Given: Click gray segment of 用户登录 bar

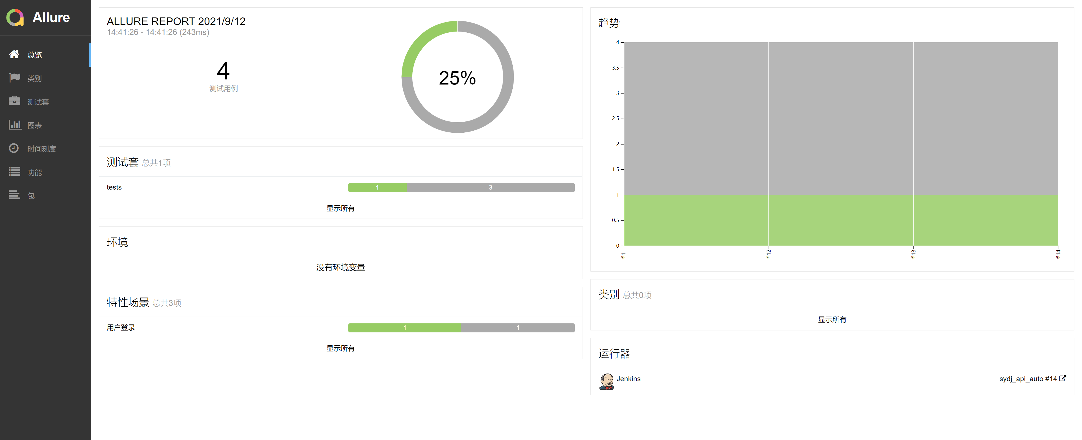Looking at the screenshot, I should pyautogui.click(x=517, y=328).
